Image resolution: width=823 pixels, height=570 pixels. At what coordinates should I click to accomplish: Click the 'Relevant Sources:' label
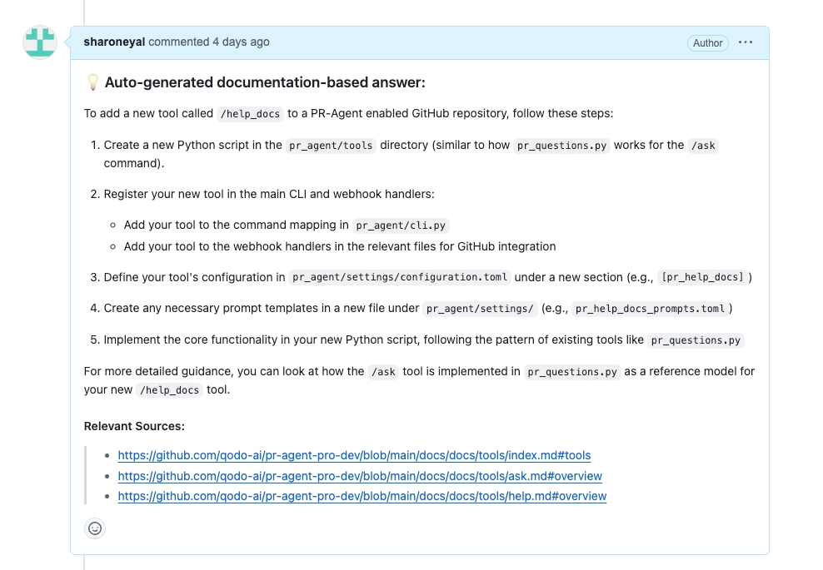tap(134, 426)
